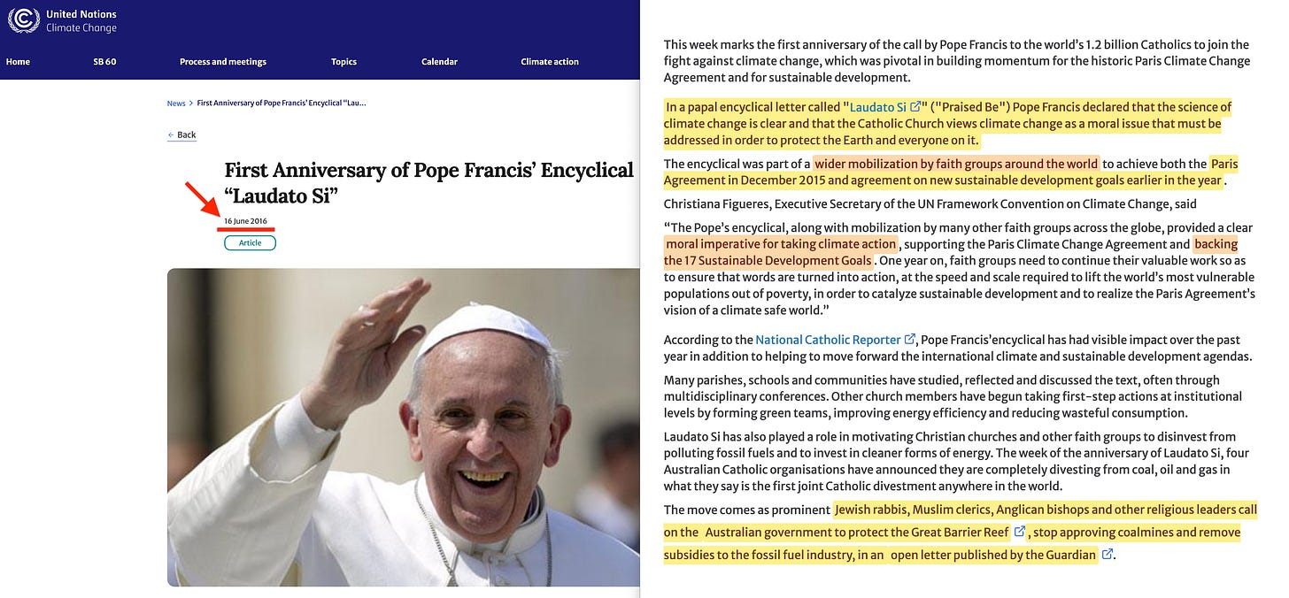This screenshot has height=598, width=1289.
Task: Open the Topics menu item
Action: click(x=343, y=62)
